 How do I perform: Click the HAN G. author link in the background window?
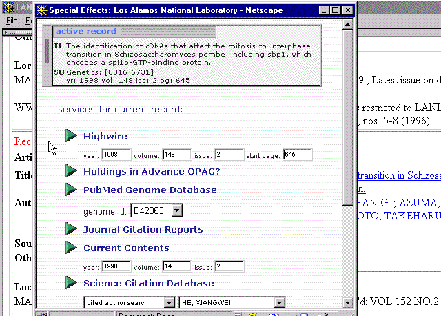(x=373, y=202)
